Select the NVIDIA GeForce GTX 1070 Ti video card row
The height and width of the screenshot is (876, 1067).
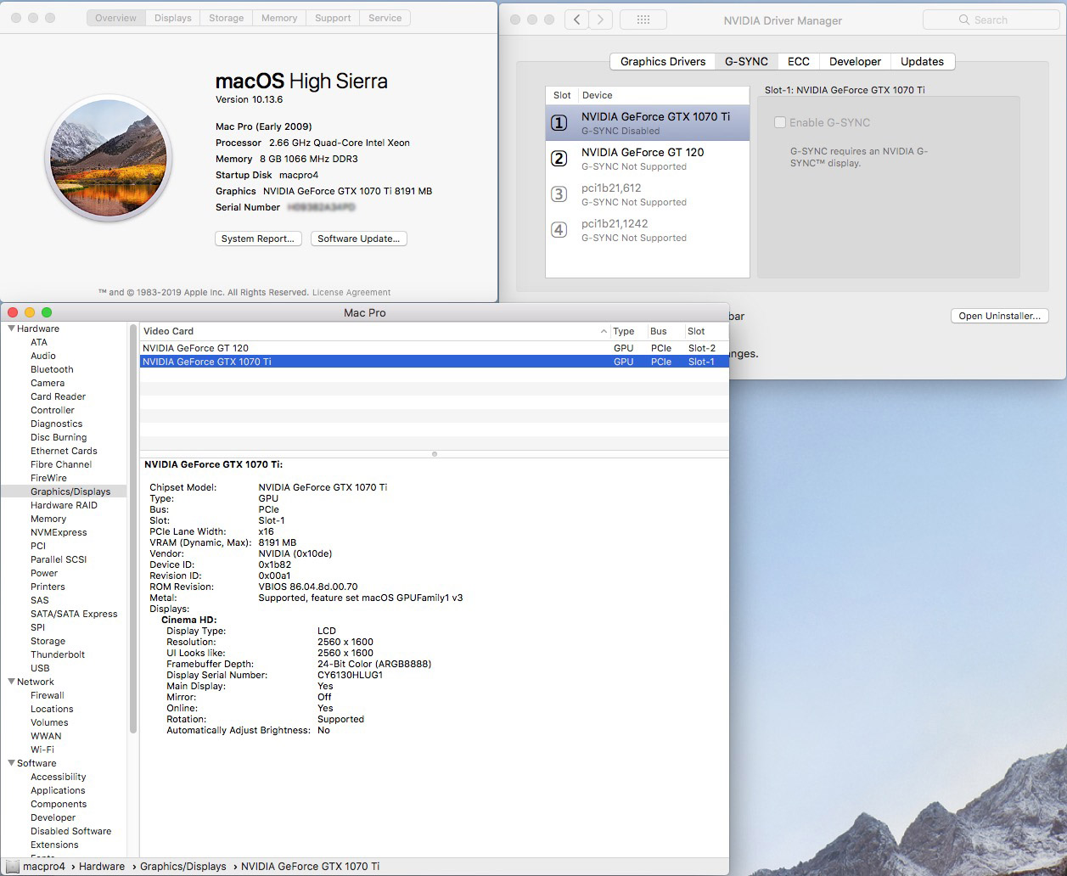(434, 362)
